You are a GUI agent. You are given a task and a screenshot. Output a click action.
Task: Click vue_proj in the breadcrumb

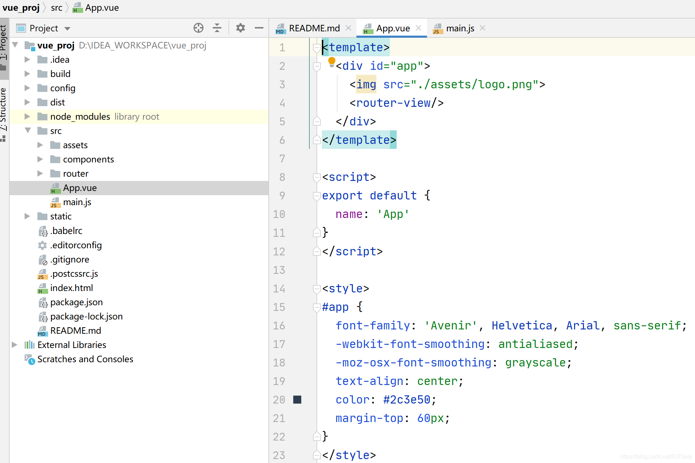pyautogui.click(x=21, y=7)
